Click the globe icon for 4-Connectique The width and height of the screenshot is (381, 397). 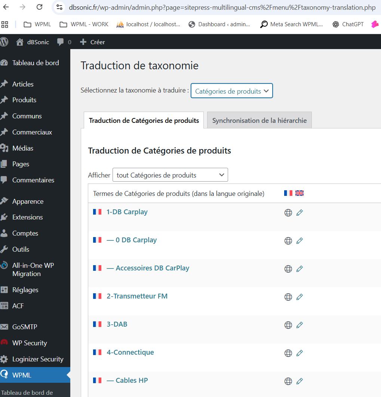288,353
